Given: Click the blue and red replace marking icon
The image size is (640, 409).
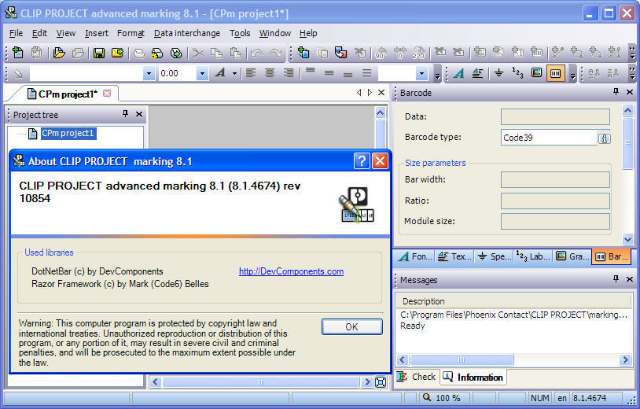Looking at the screenshot, I should point(340,53).
